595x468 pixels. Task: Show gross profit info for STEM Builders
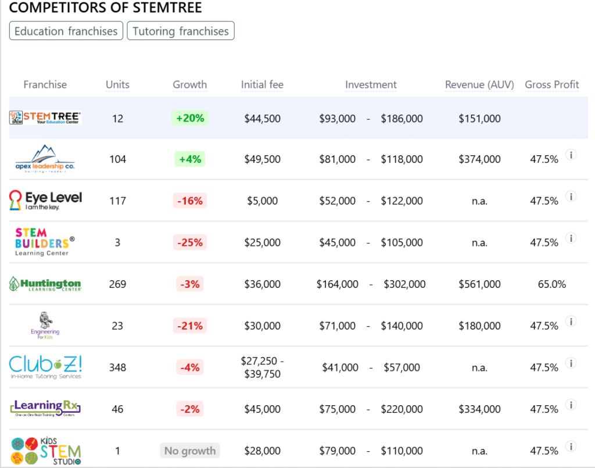[x=571, y=238]
